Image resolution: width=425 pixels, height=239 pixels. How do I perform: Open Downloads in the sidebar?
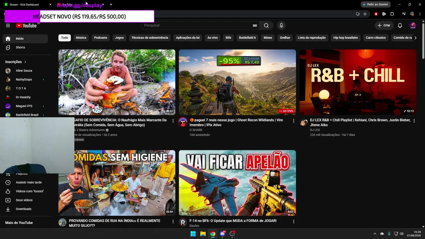coord(25,209)
